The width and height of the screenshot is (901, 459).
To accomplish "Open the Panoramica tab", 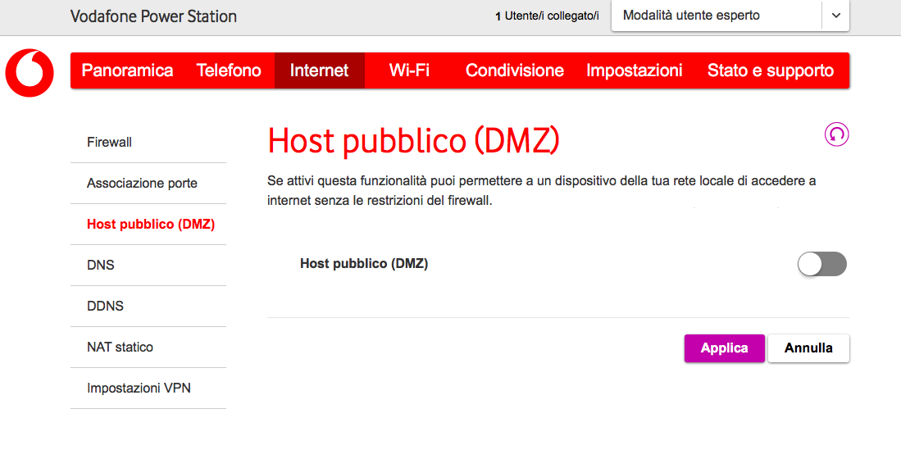I will 127,70.
